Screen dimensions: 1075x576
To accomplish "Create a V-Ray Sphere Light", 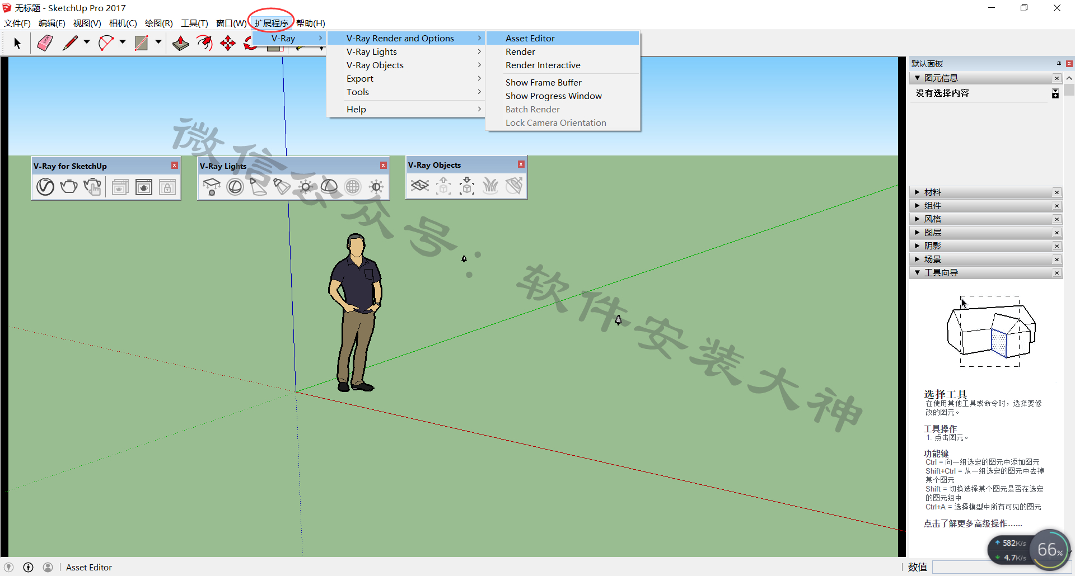I will click(235, 186).
